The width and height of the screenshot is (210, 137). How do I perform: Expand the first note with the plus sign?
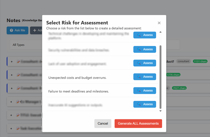pyautogui.click(x=12, y=62)
